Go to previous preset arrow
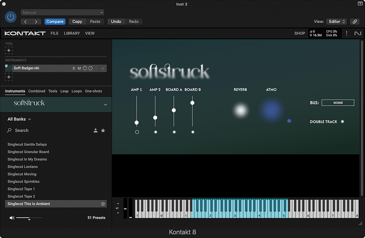This screenshot has height=238, width=365. point(26,22)
